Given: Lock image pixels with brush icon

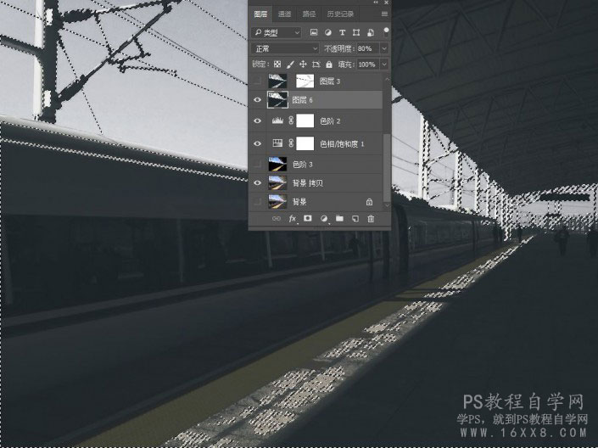Looking at the screenshot, I should pyautogui.click(x=290, y=64).
